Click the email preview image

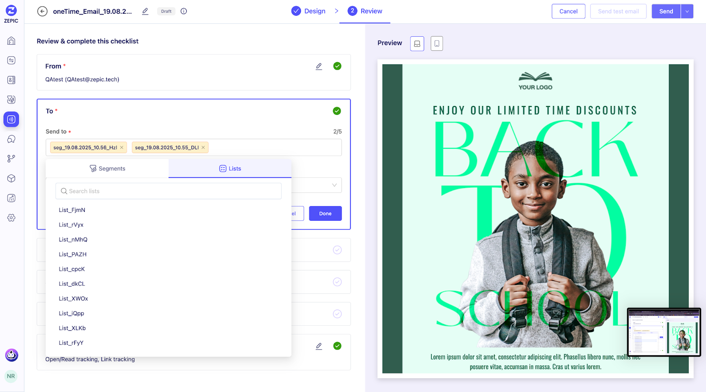535,219
